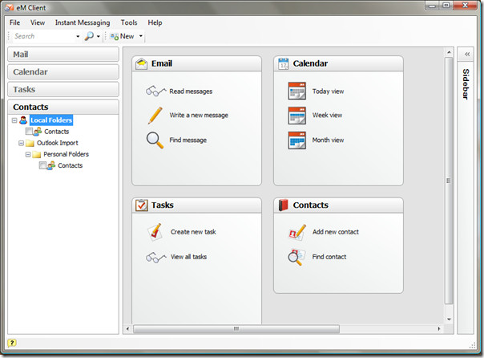Image resolution: width=484 pixels, height=358 pixels.
Task: Click the Find contact icon
Action: pyautogui.click(x=296, y=257)
